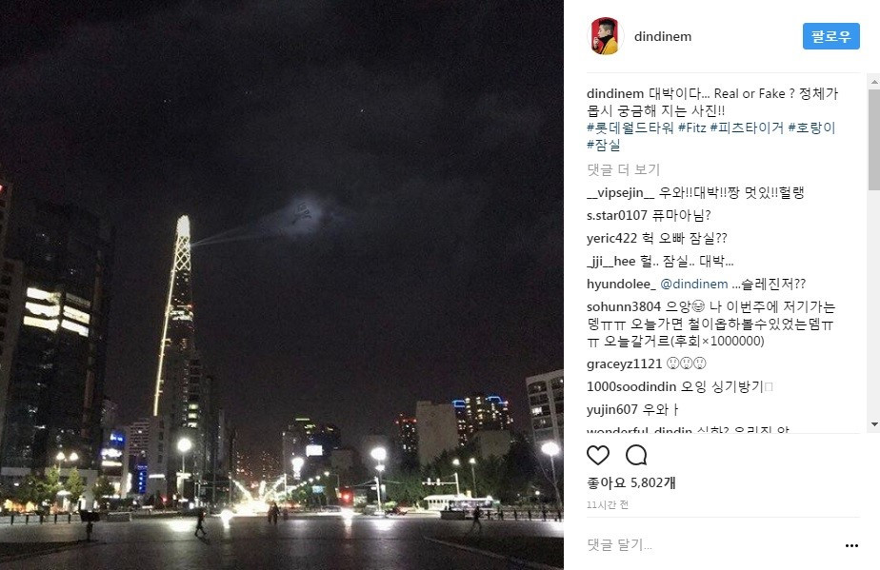The height and width of the screenshot is (570, 880).
Task: Open the #Fitz hashtag link
Action: pos(692,128)
